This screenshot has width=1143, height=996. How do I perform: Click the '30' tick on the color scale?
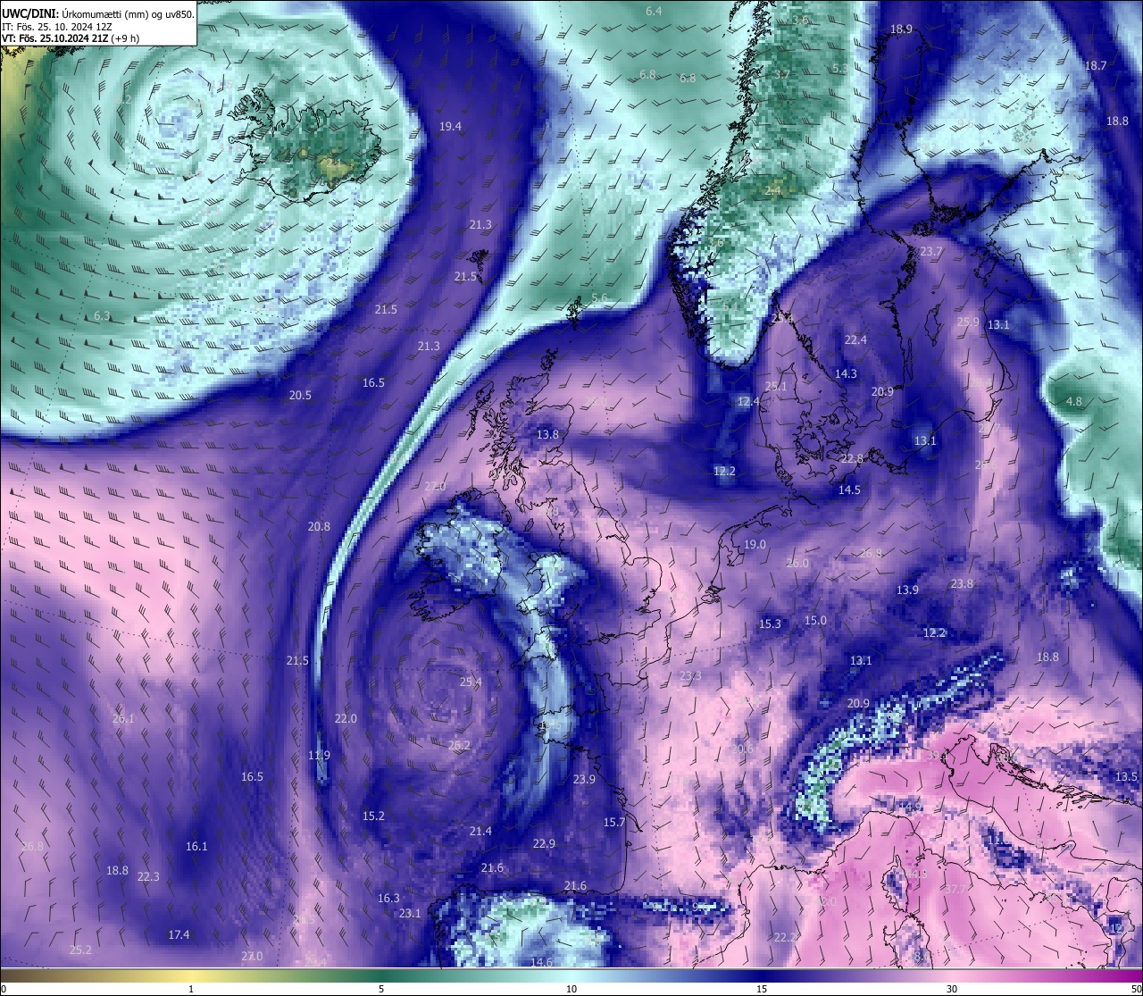(952, 989)
